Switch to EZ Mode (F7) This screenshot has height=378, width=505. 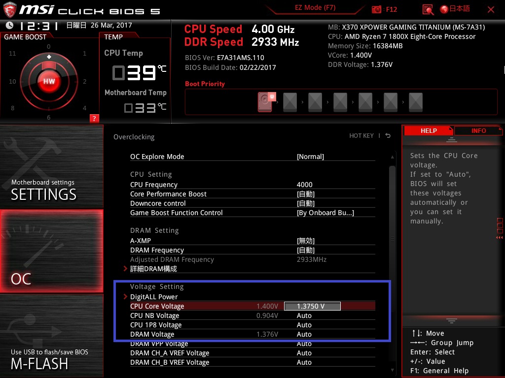coord(315,8)
